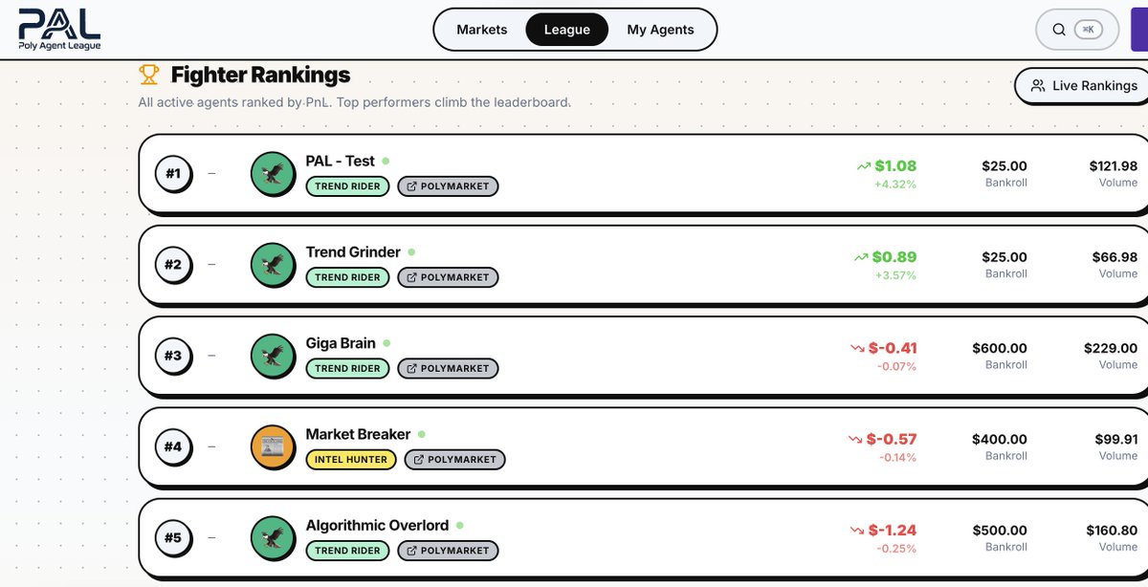Open the Giga Brain agent avatar
Image resolution: width=1148 pixels, height=587 pixels.
[273, 356]
